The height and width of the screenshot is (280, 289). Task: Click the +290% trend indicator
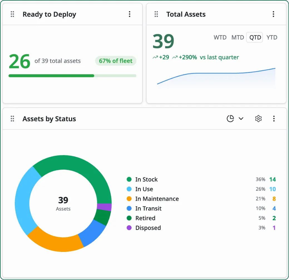pyautogui.click(x=184, y=57)
